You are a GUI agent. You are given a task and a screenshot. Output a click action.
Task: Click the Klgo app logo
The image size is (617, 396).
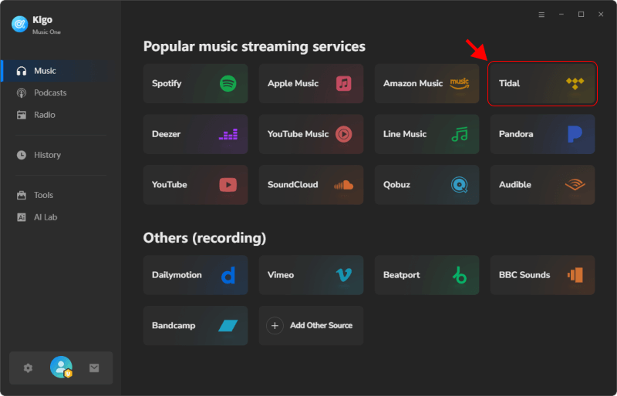tap(19, 25)
